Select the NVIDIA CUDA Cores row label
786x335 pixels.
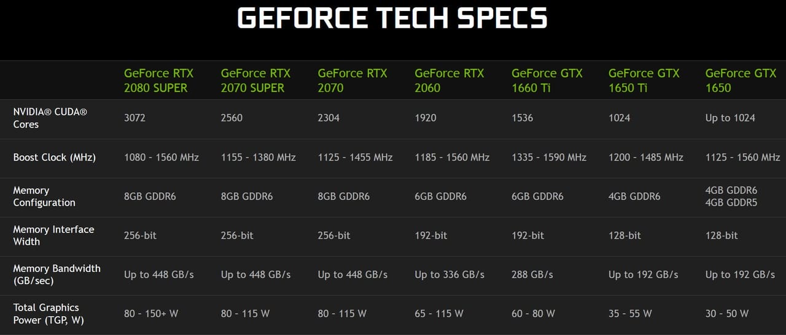pyautogui.click(x=50, y=118)
